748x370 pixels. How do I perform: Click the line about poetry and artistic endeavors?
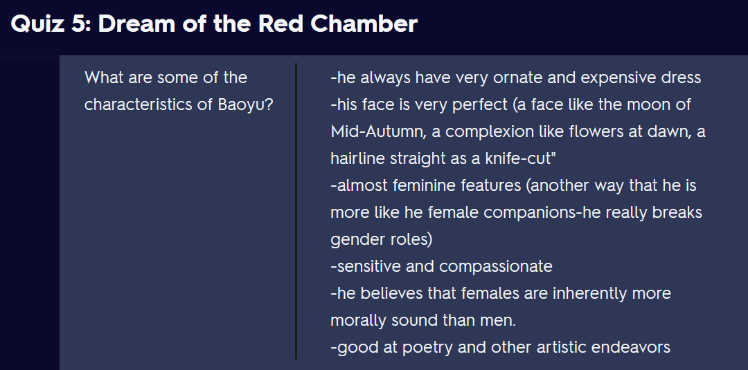pyautogui.click(x=501, y=347)
